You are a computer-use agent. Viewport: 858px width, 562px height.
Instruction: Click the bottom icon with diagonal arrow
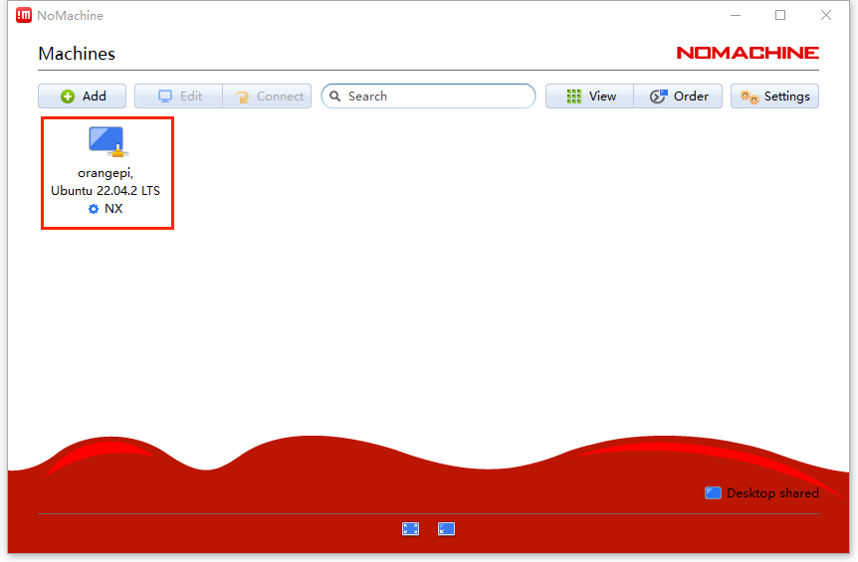click(x=446, y=529)
